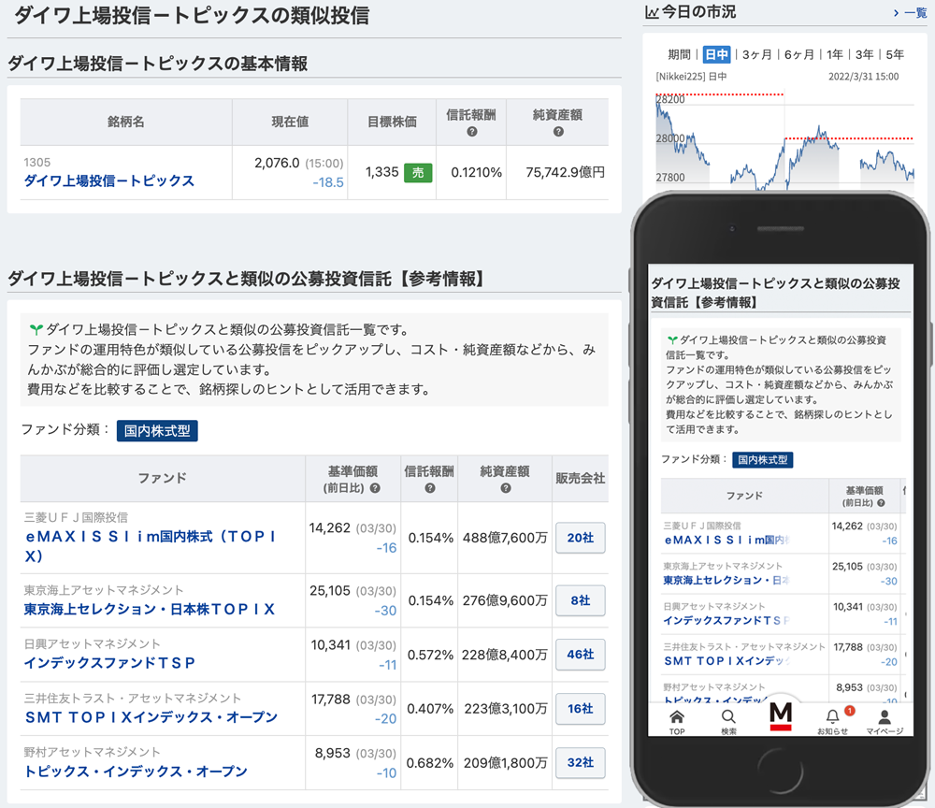
Task: Click the current price value 2,076.0
Action: [x=277, y=163]
